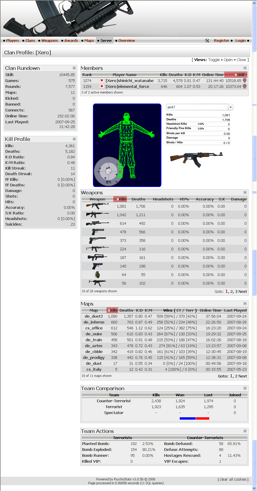Open the ak47 weapon dropdown
This screenshot has height=491, width=257.
click(x=230, y=107)
